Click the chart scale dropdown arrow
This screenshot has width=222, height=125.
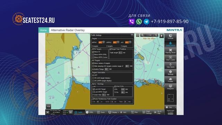(153, 35)
